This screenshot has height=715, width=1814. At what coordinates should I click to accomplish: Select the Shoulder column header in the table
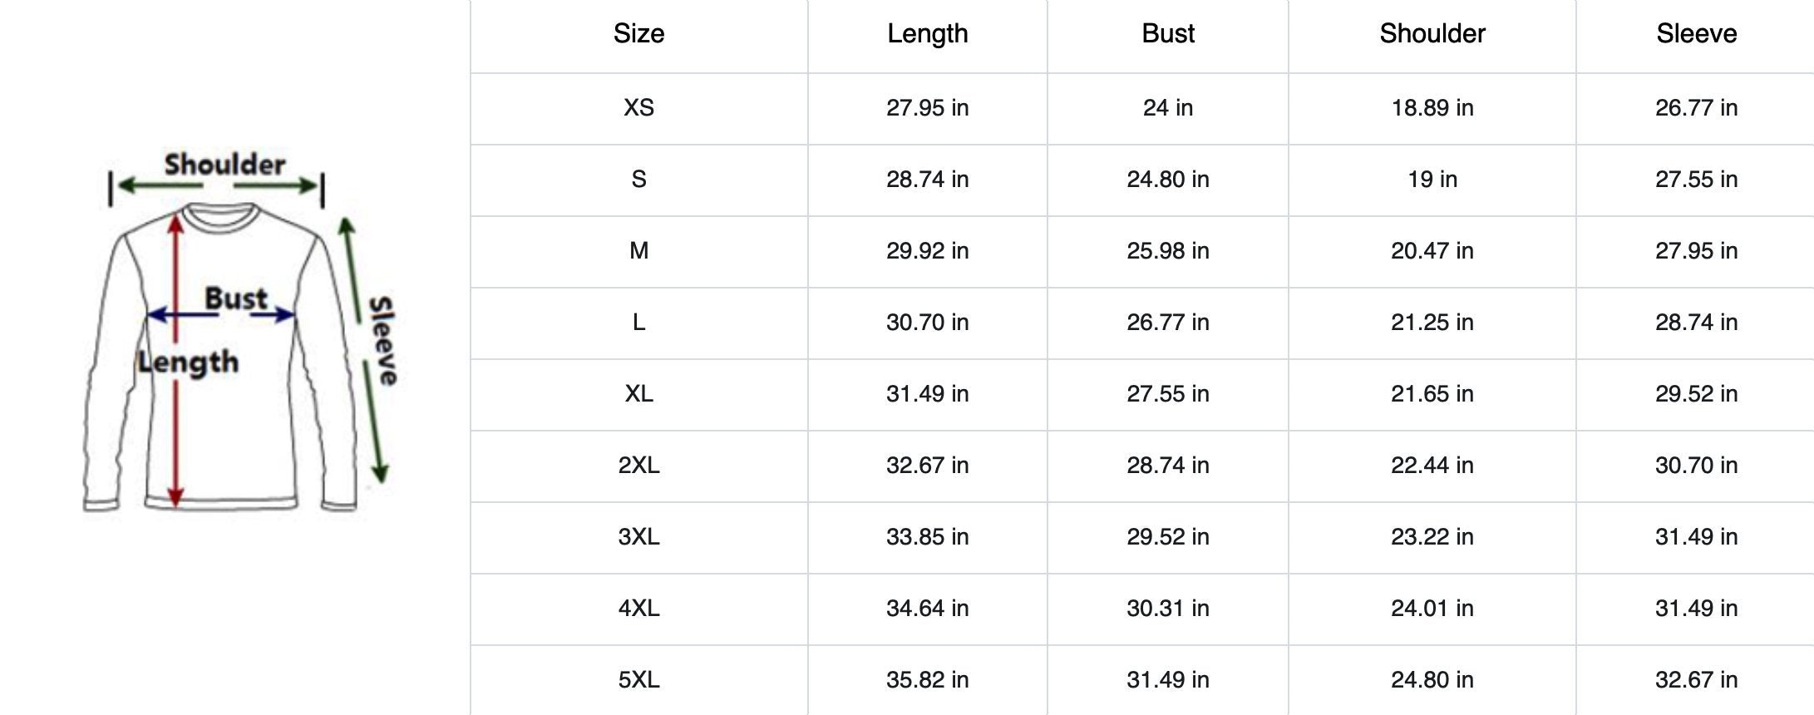[x=1432, y=34]
